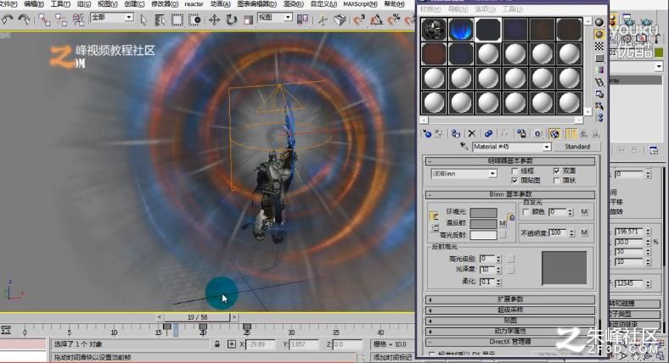This screenshot has width=669, height=363.
Task: Choose the Bind to Space Warp tool
Action: [x=78, y=20]
